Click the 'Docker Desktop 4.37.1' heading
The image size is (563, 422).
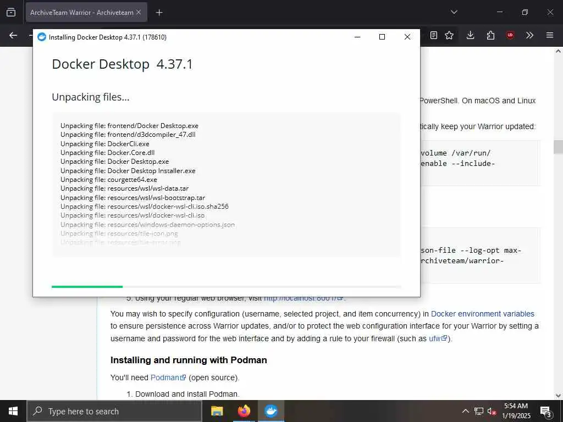click(x=122, y=64)
